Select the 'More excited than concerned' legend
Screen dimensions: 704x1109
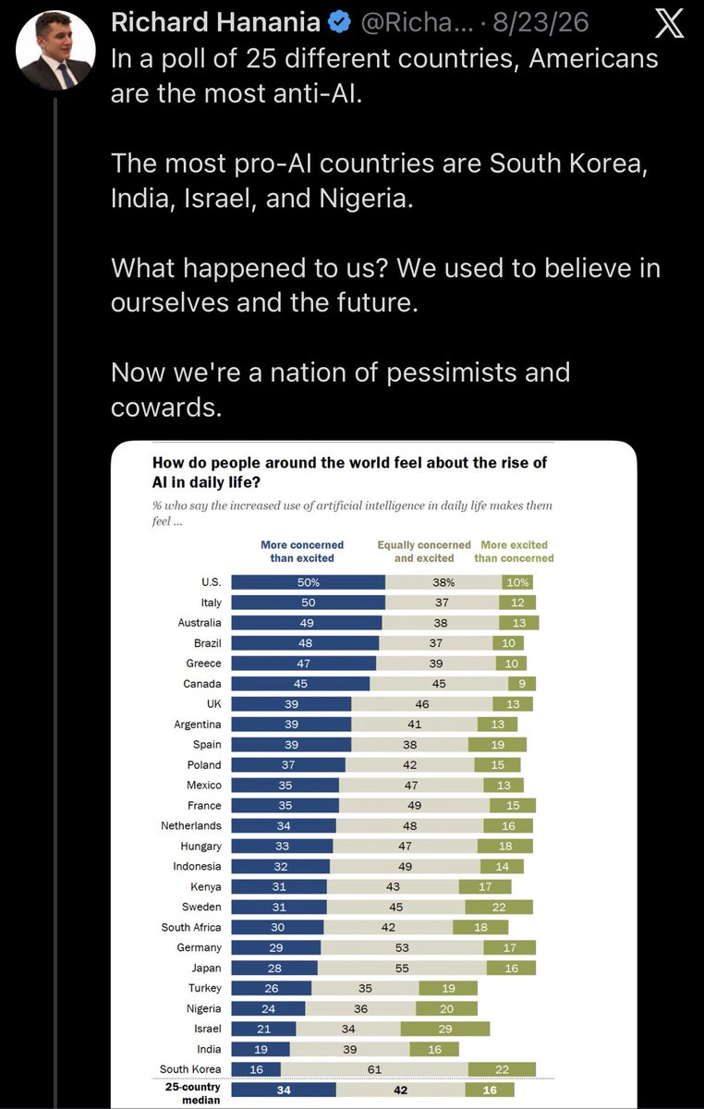tap(515, 552)
